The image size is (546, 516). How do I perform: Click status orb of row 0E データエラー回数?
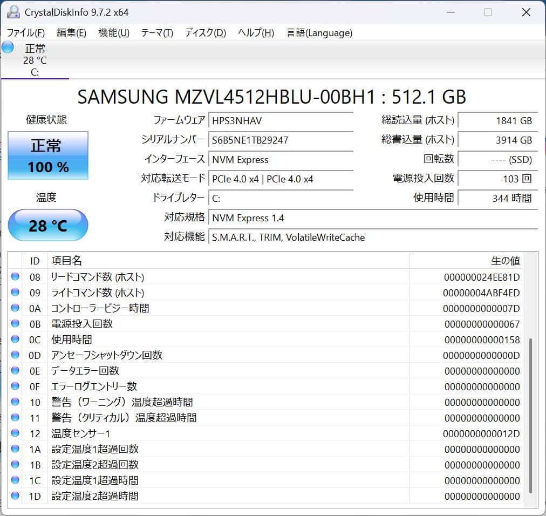click(x=15, y=370)
